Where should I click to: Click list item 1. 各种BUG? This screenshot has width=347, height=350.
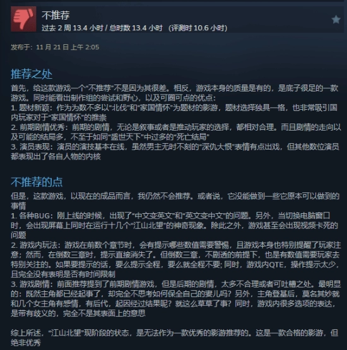[x=174, y=225]
